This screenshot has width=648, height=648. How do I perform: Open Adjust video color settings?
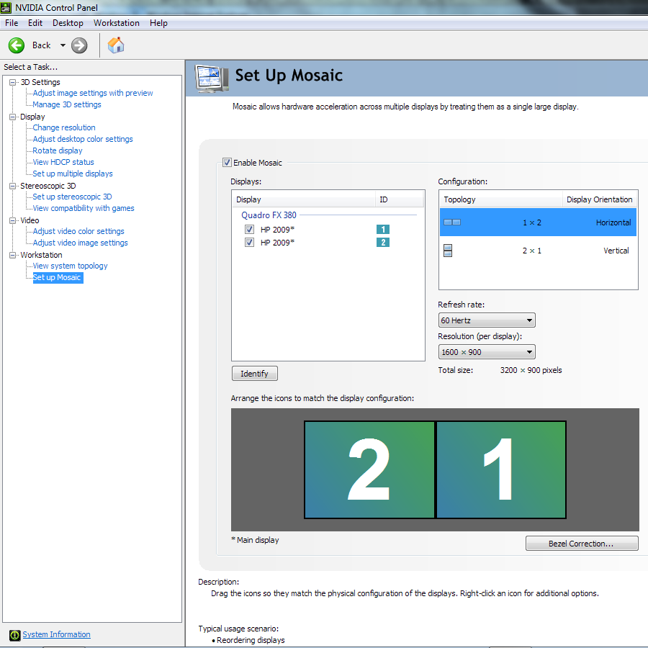click(x=78, y=231)
